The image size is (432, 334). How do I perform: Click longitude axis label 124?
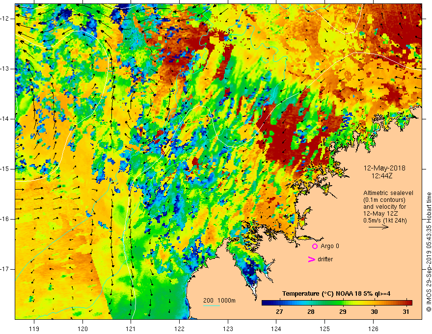point(276,329)
